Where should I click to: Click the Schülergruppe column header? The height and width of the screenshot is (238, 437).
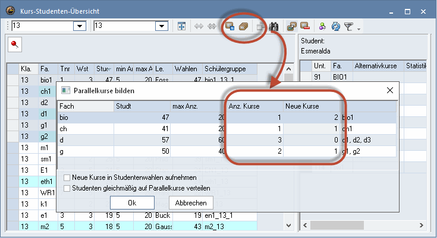pos(229,69)
